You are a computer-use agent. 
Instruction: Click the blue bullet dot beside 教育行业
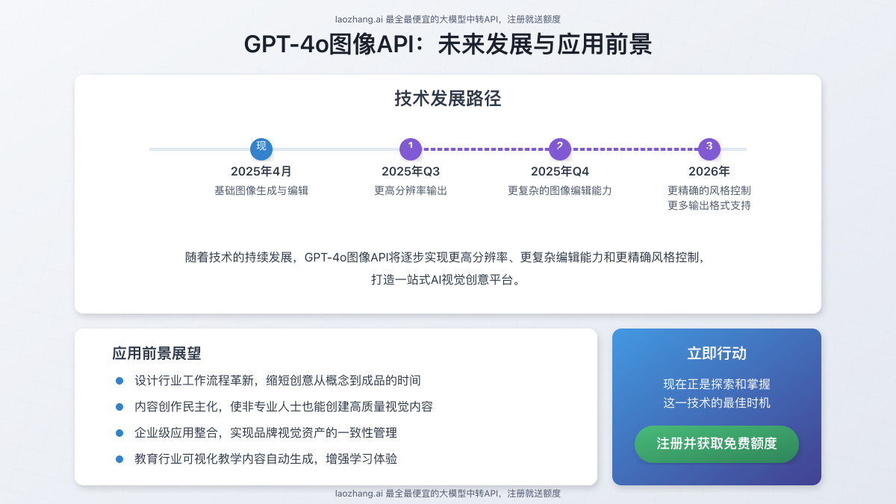click(119, 459)
